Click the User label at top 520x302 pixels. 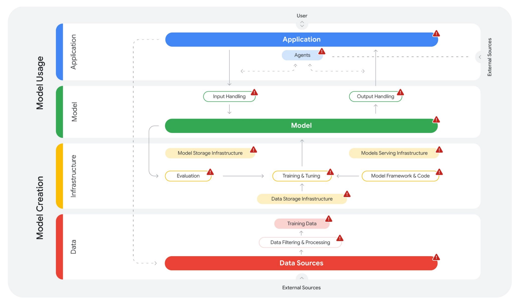(302, 16)
